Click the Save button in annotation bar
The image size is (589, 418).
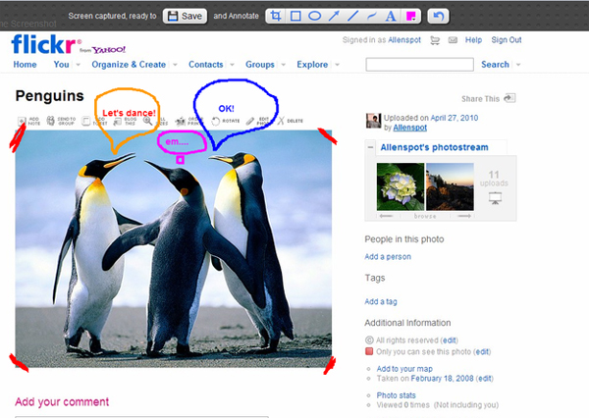click(185, 16)
